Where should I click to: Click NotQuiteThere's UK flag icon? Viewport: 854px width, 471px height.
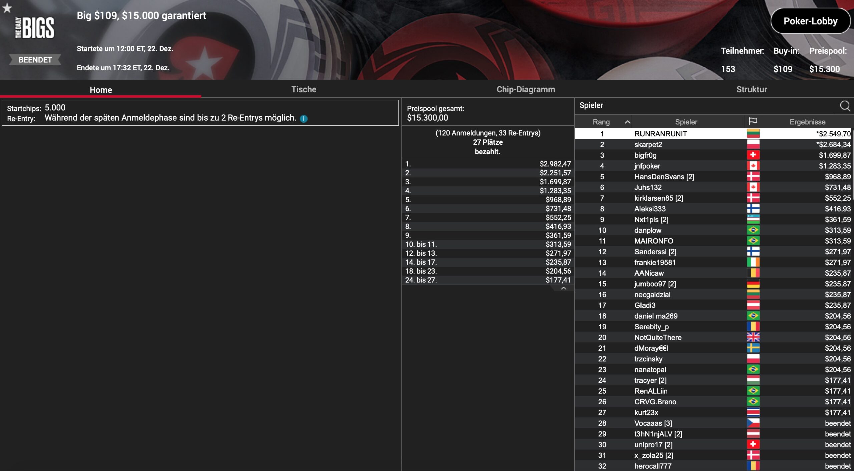(753, 337)
